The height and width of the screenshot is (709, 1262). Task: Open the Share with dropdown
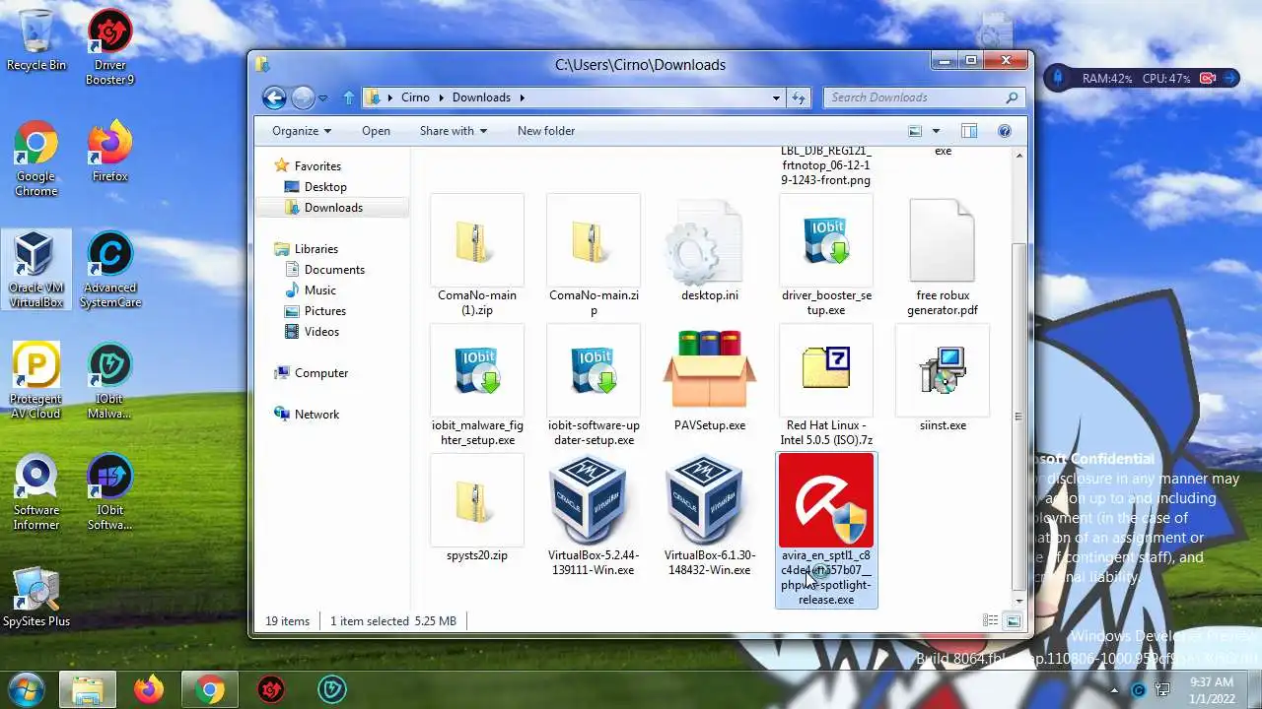(454, 131)
